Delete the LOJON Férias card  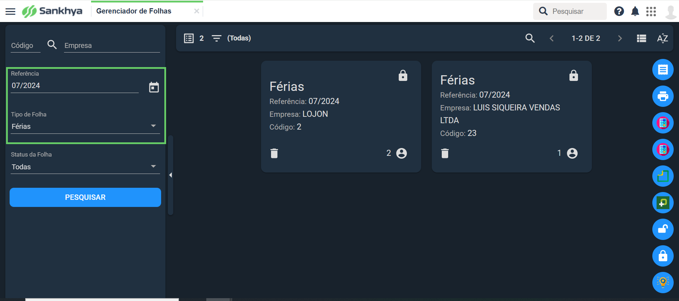coord(274,153)
